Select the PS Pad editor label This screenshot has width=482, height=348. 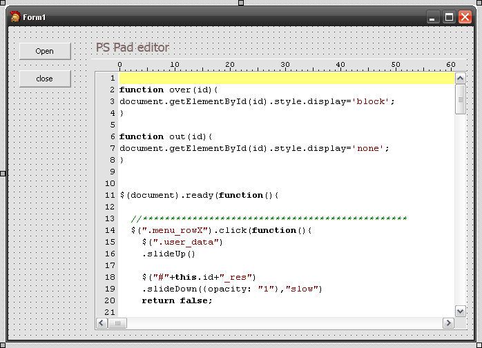133,48
